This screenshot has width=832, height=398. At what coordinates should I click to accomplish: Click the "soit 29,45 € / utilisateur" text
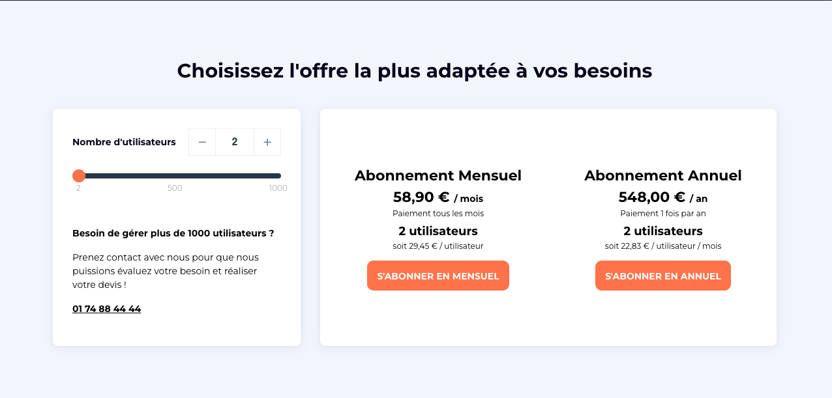(438, 246)
